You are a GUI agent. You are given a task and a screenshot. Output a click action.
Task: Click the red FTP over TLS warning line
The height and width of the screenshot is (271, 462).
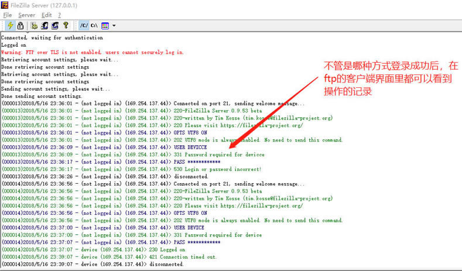tap(92, 52)
